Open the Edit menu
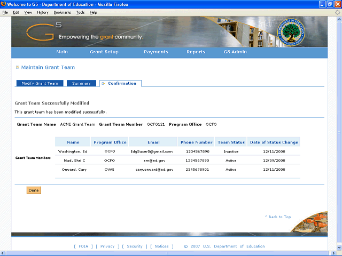 pyautogui.click(x=16, y=12)
